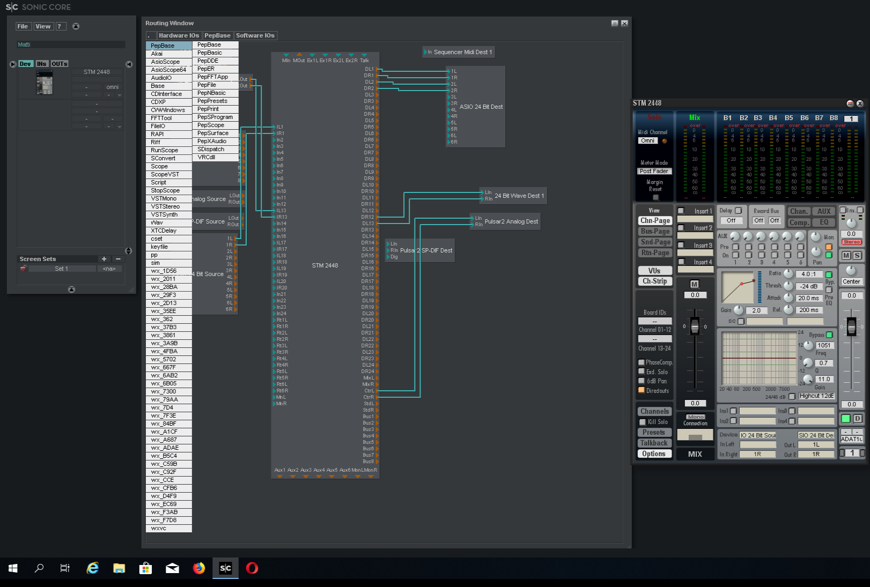The height and width of the screenshot is (587, 870).
Task: Select PepScope from the PepBase submenu
Action: [x=215, y=125]
